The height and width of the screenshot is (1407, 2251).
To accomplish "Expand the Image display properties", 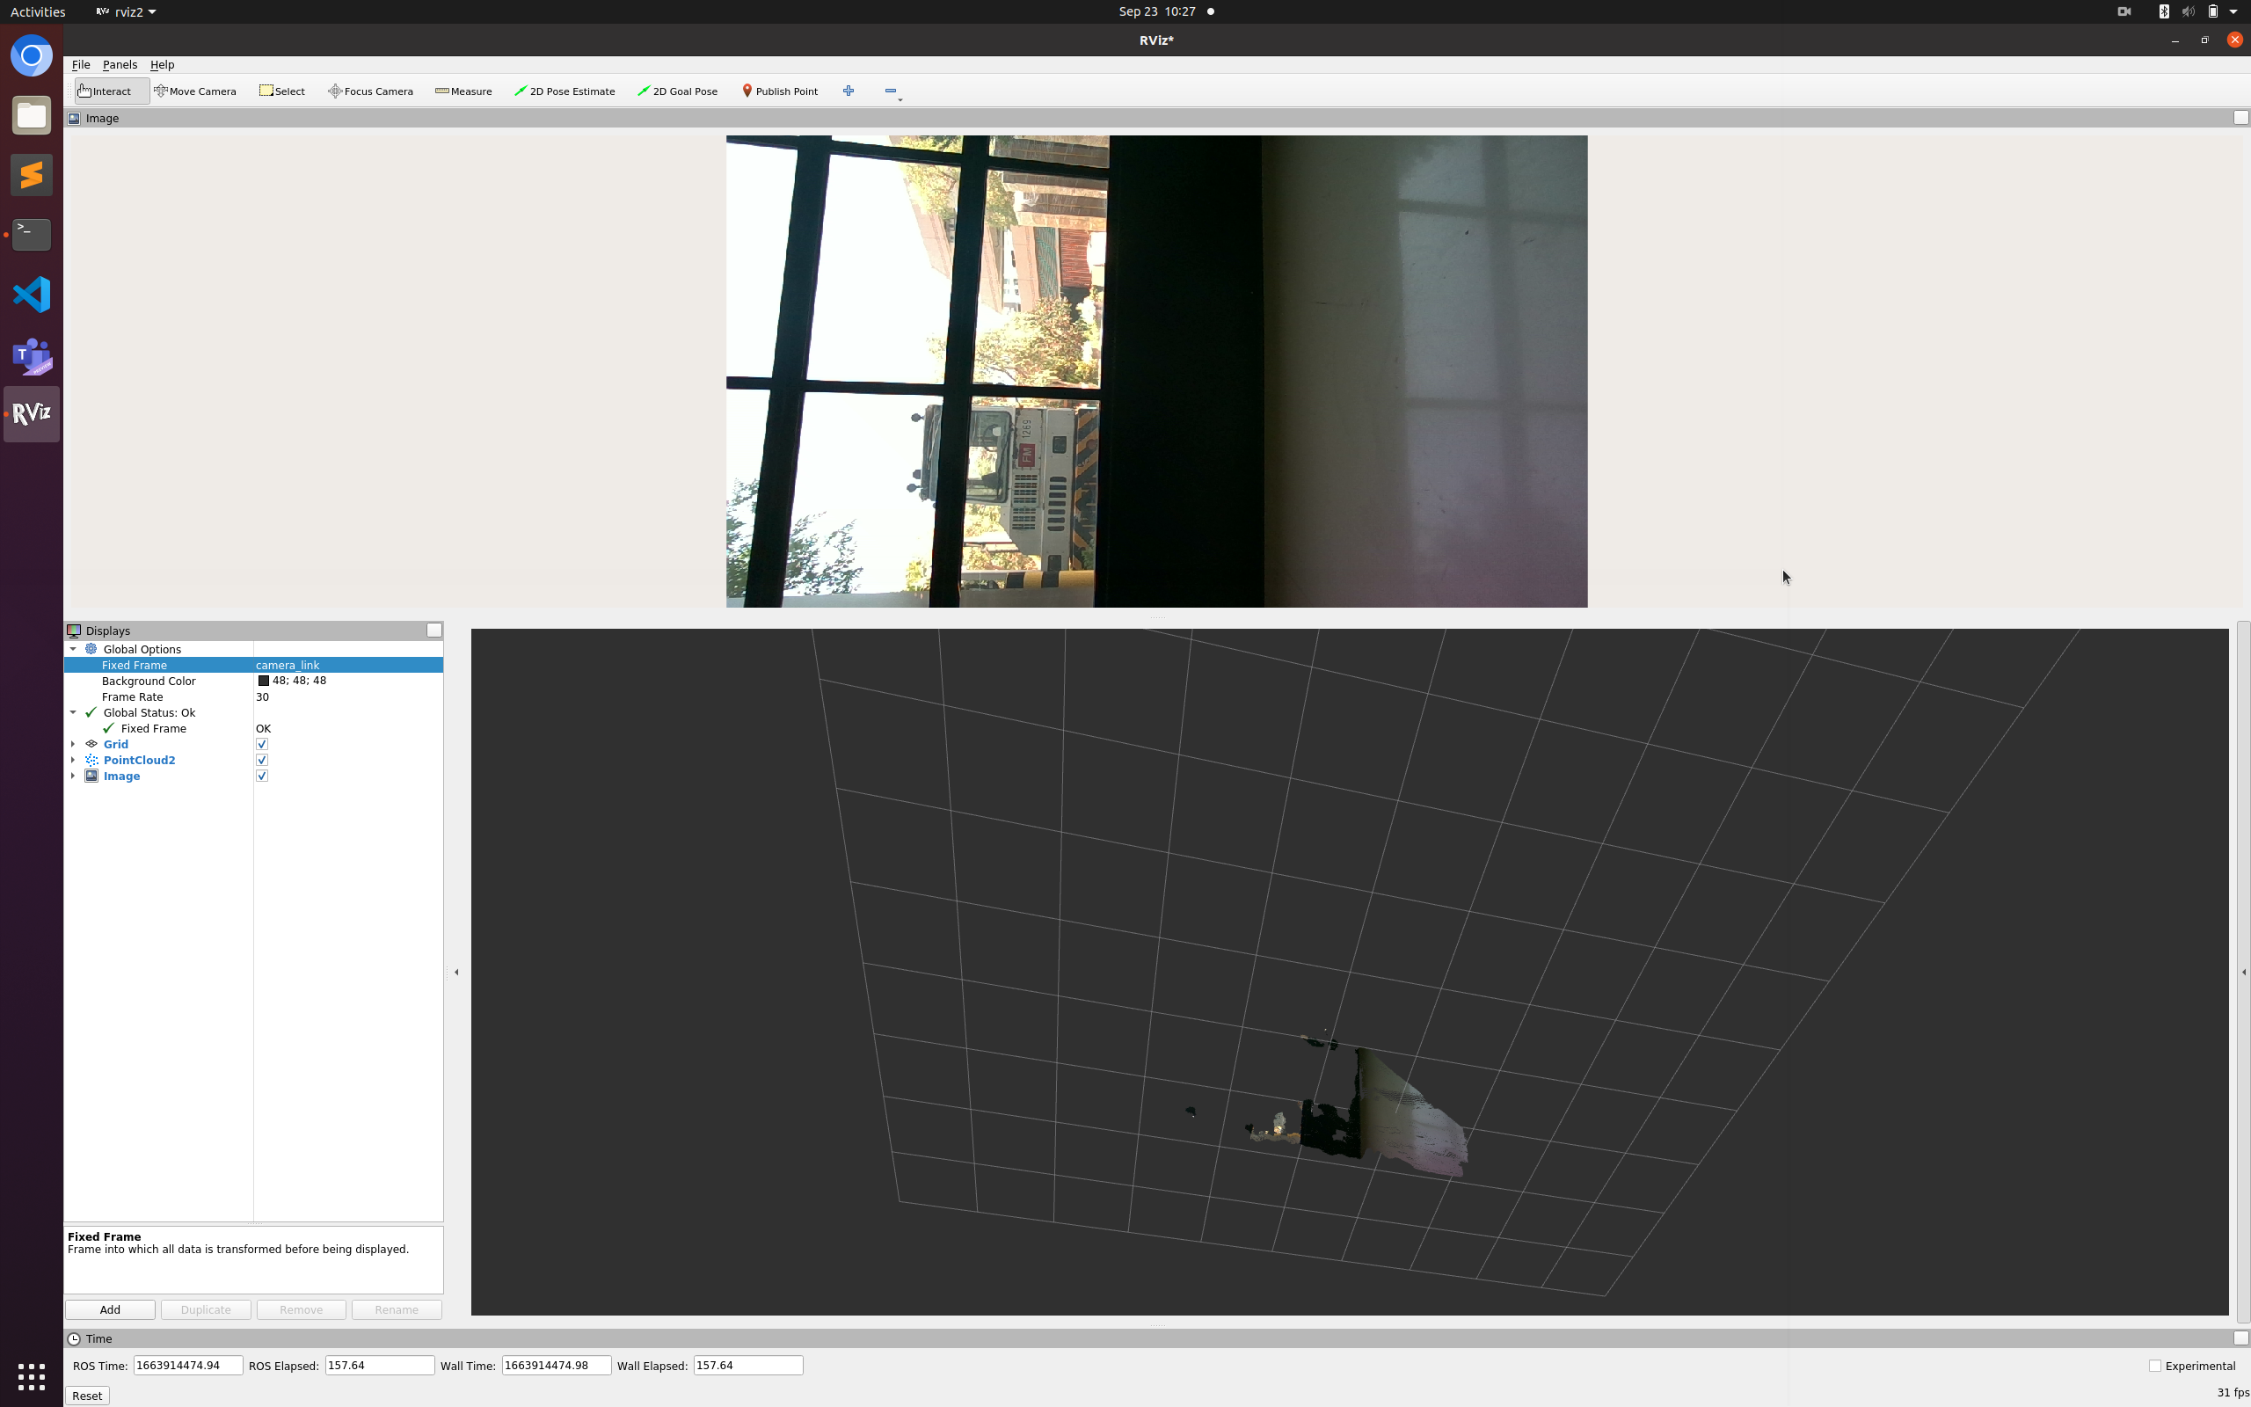I will tap(73, 775).
